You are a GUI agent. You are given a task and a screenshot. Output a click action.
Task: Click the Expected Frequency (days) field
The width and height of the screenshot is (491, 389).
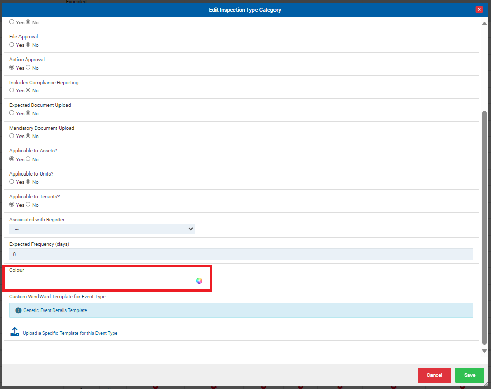241,255
